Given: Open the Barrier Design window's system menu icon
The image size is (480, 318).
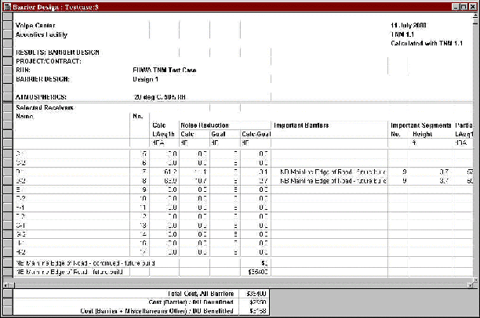Looking at the screenshot, I should tap(7, 7).
